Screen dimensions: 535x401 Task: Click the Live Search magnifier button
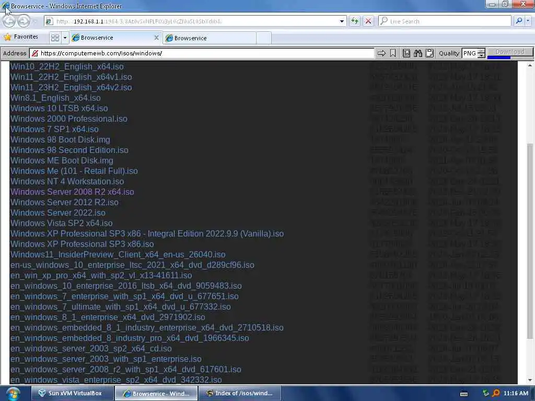pos(519,21)
